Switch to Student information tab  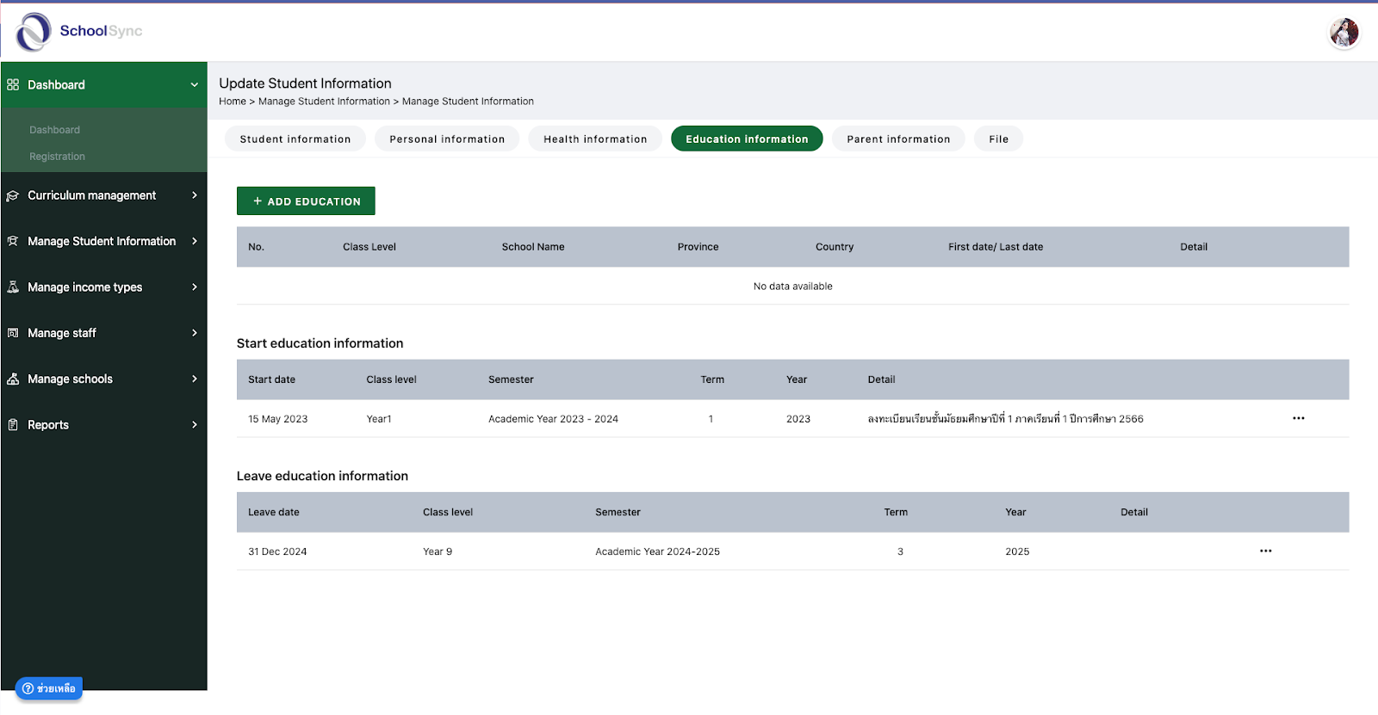pos(295,139)
